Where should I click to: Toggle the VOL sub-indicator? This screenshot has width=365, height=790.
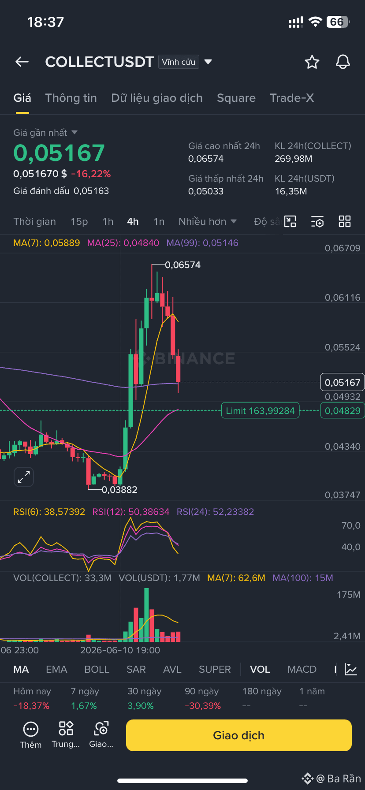point(260,669)
